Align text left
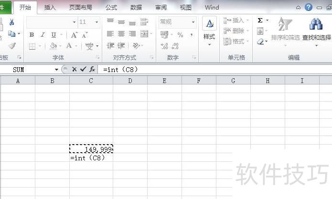This screenshot has height=199, width=332. (110, 33)
